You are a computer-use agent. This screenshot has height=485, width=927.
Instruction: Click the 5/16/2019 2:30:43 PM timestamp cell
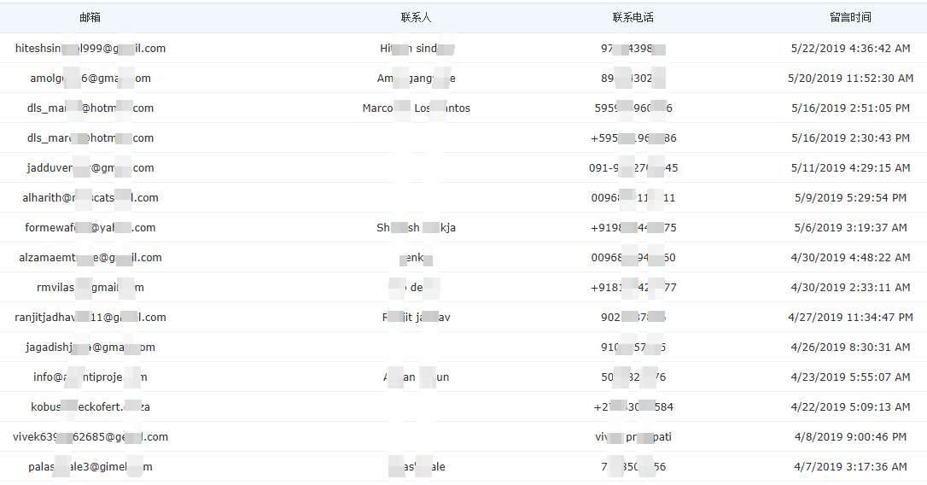coord(850,138)
